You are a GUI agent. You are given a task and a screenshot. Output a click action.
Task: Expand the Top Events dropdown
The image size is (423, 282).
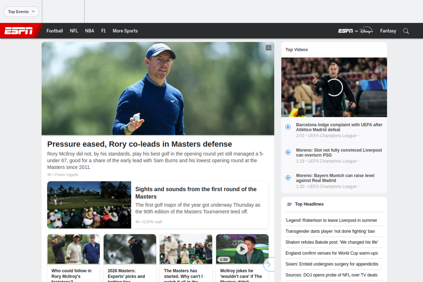pyautogui.click(x=21, y=12)
